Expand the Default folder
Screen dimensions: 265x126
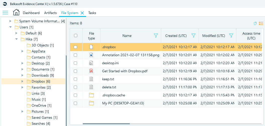(16, 33)
